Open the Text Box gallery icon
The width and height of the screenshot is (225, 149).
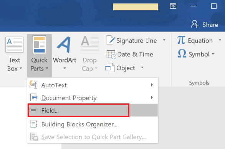coord(15,44)
